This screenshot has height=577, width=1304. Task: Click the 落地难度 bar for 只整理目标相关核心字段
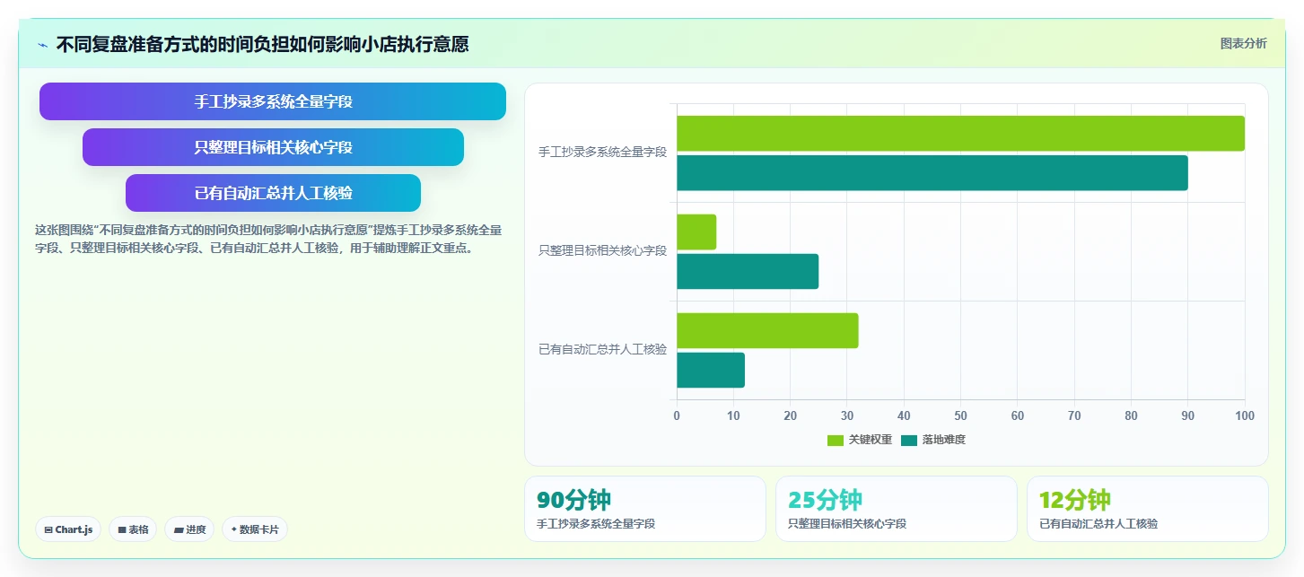click(748, 272)
